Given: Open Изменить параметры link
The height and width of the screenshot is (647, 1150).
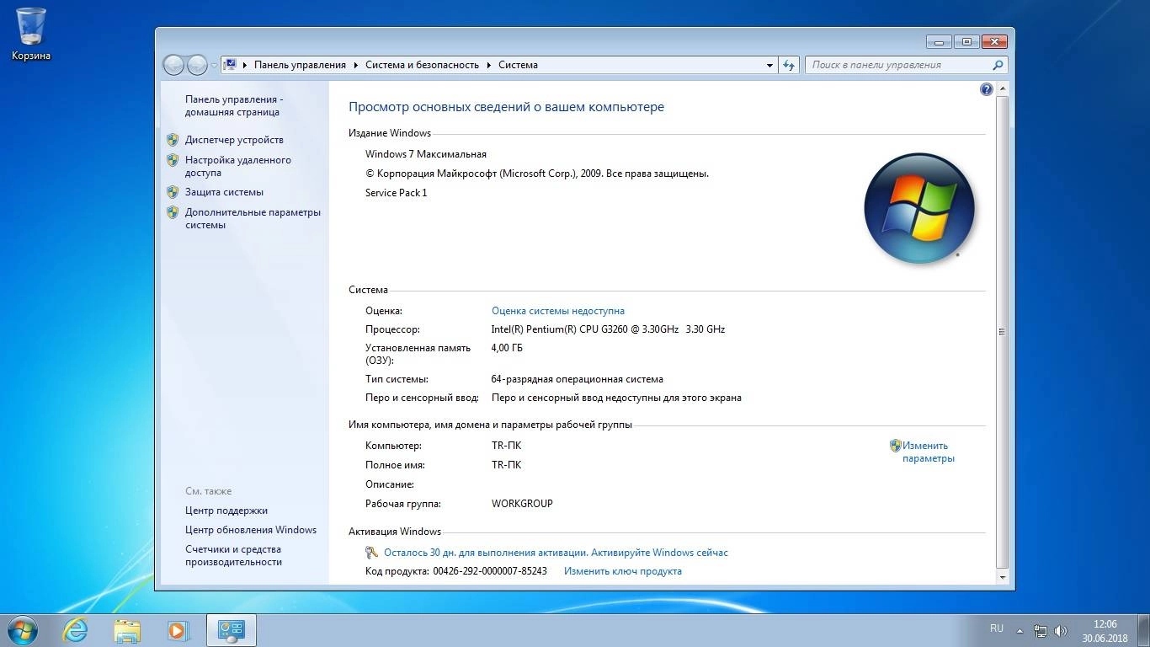Looking at the screenshot, I should coord(928,452).
